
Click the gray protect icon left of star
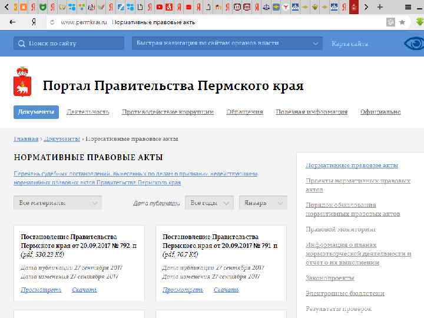click(390, 22)
